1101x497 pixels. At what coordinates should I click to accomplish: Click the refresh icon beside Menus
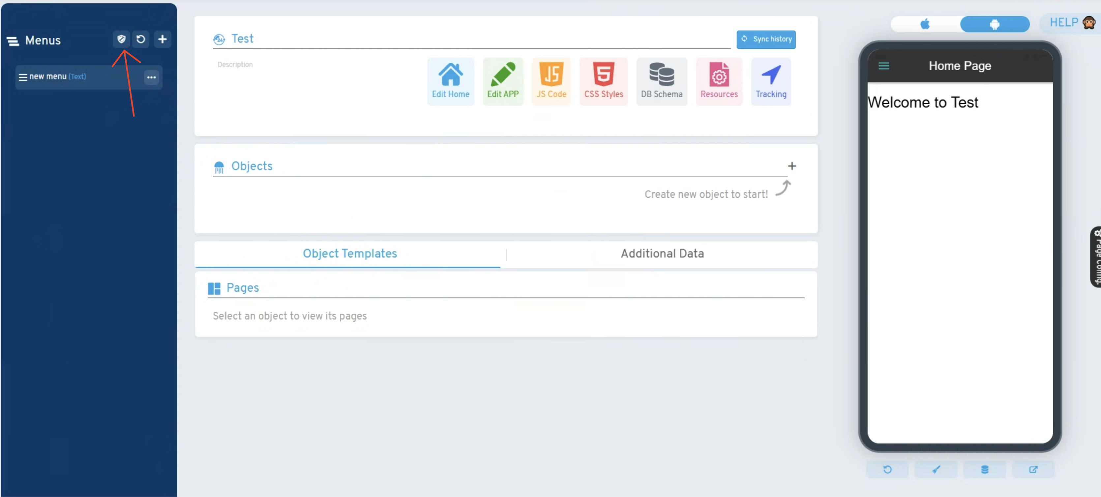[x=141, y=39]
